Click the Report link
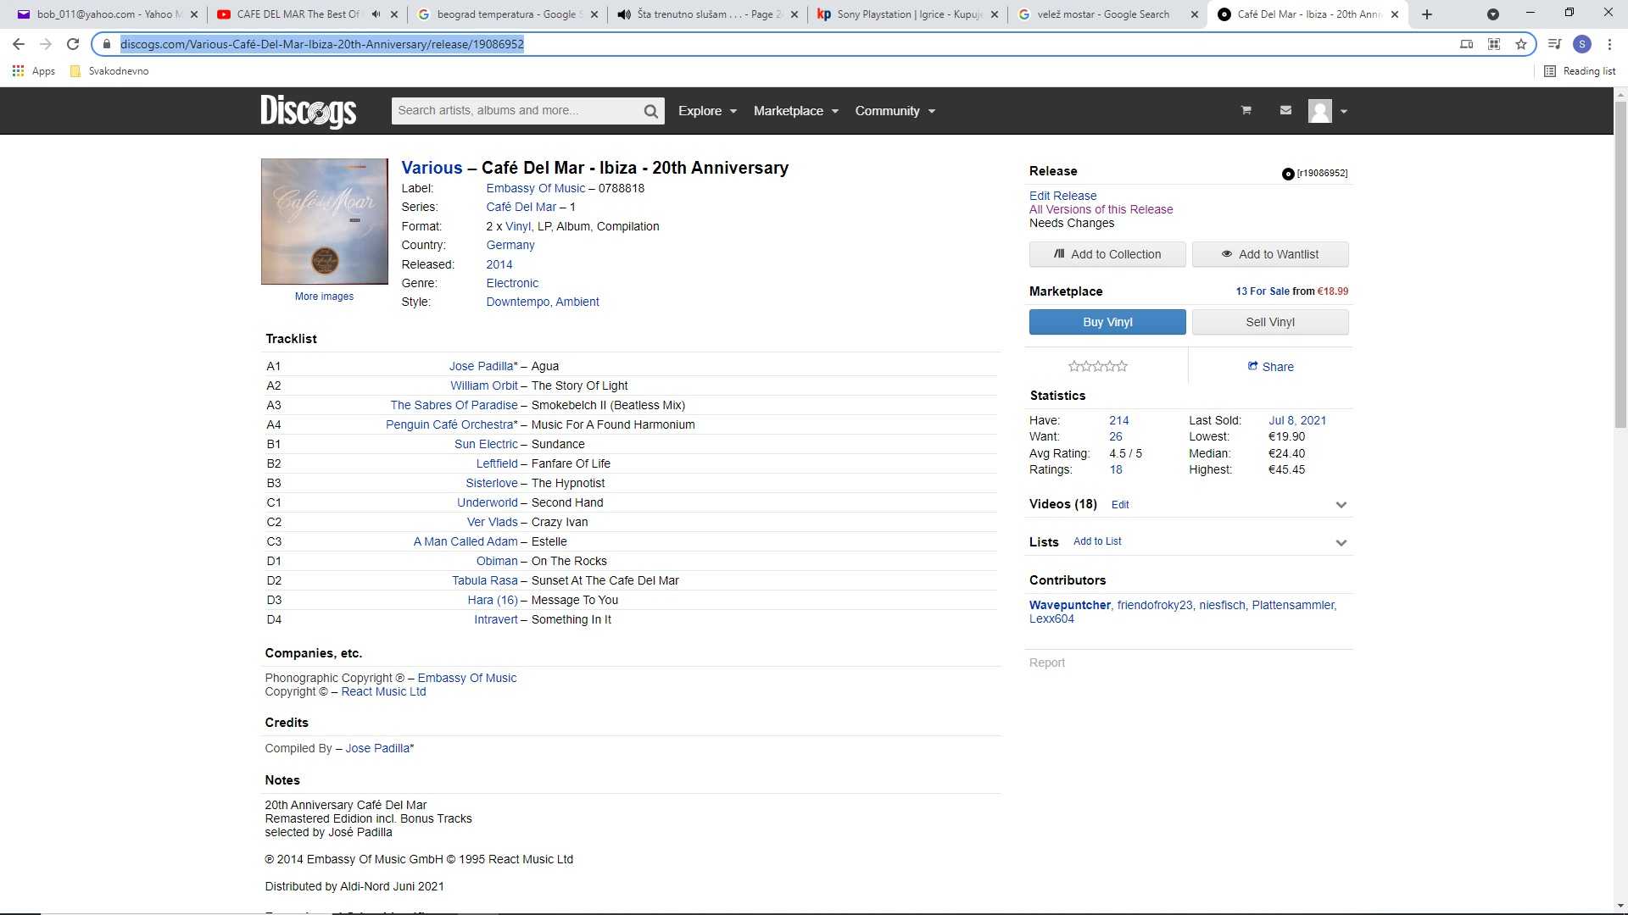The width and height of the screenshot is (1628, 915). 1046,663
